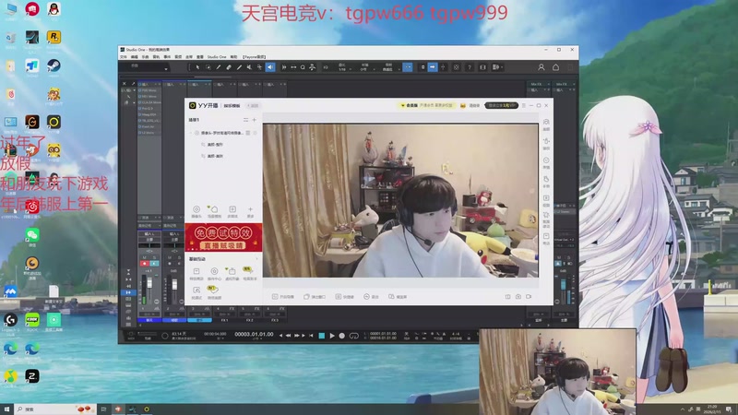Toggle the highlighted Autoscroll arrow button
The image size is (738, 415).
[433, 67]
